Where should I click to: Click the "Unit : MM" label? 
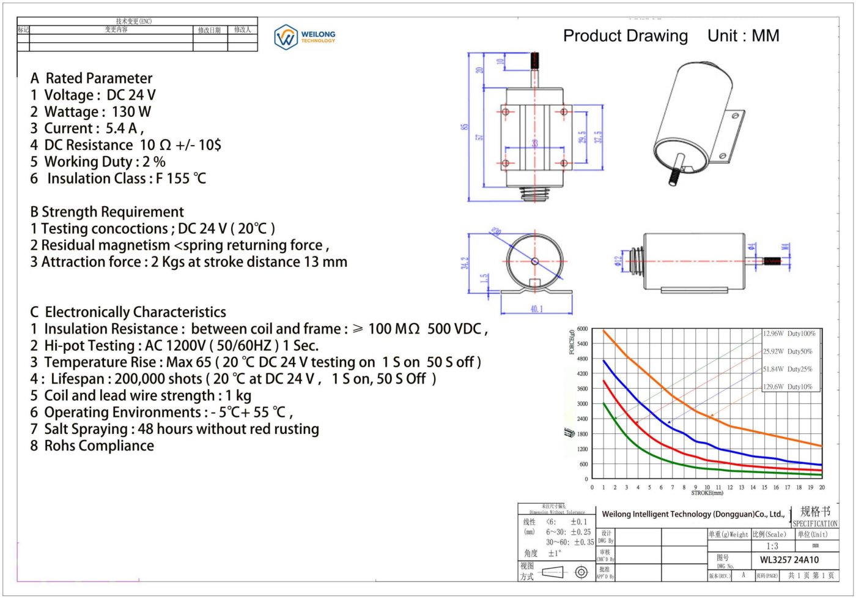click(x=743, y=36)
